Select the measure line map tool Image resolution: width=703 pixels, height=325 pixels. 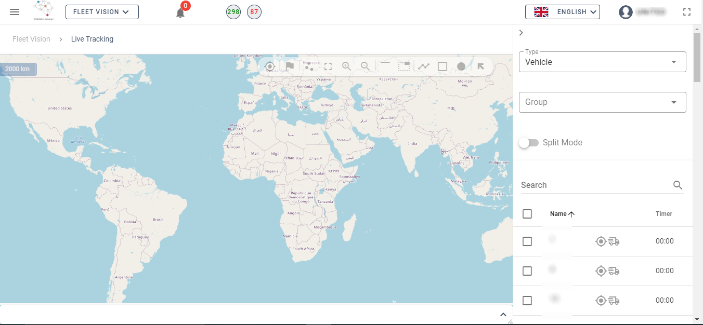pos(385,62)
